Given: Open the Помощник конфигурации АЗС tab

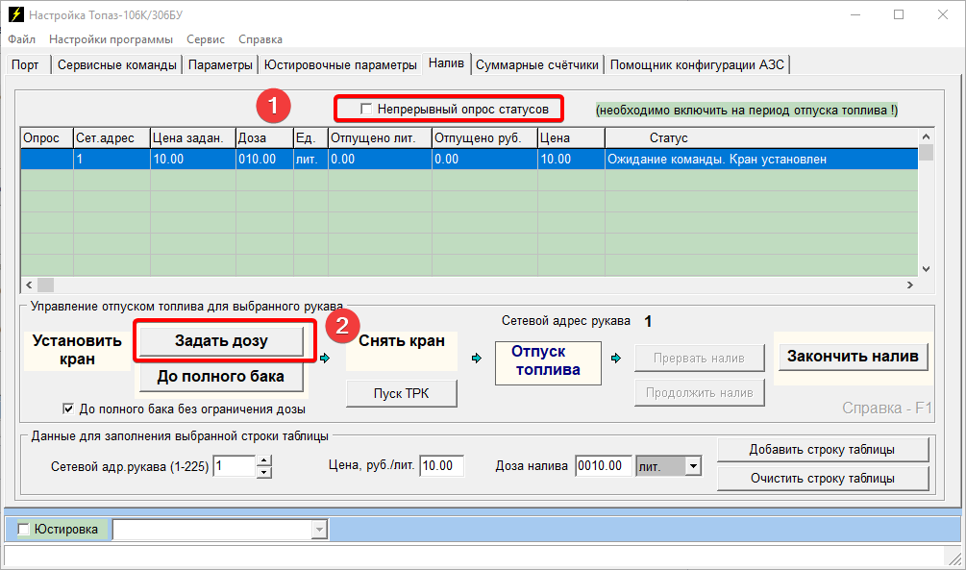Looking at the screenshot, I should [x=697, y=64].
